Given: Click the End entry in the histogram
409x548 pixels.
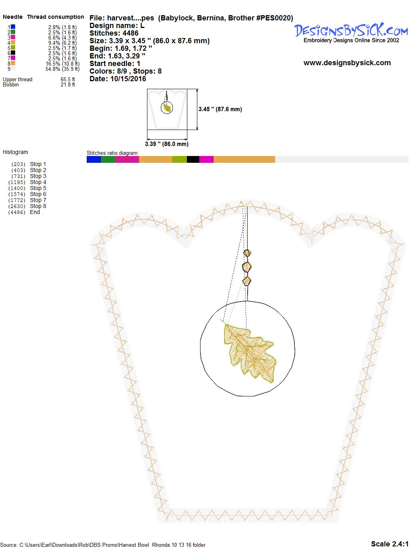Looking at the screenshot, I should (x=35, y=212).
